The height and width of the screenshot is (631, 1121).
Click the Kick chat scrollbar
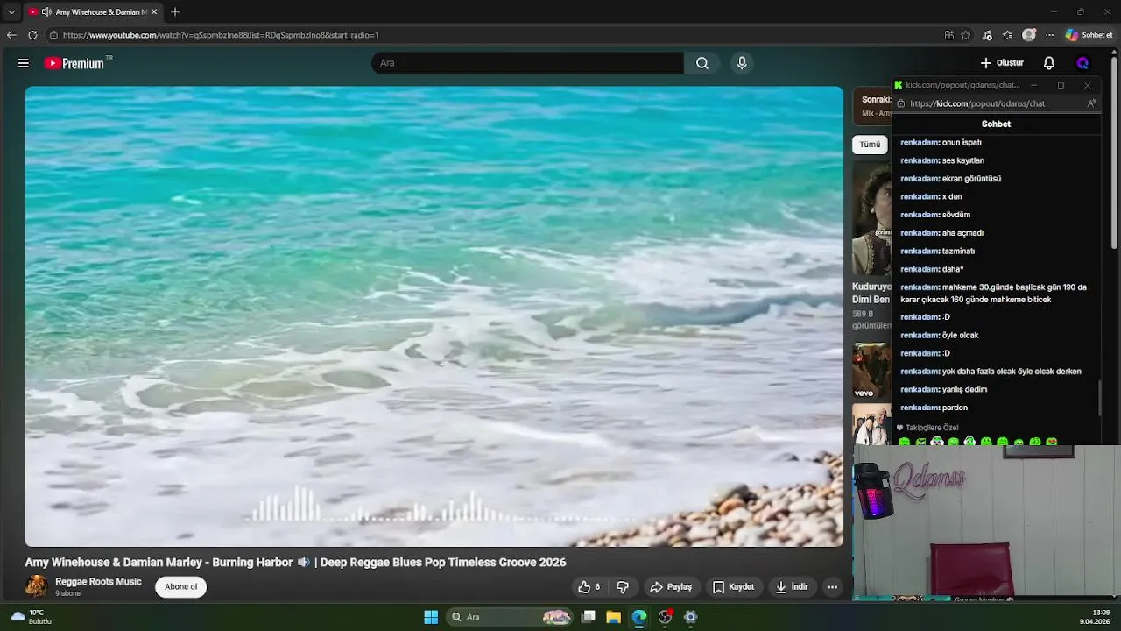coord(1100,399)
